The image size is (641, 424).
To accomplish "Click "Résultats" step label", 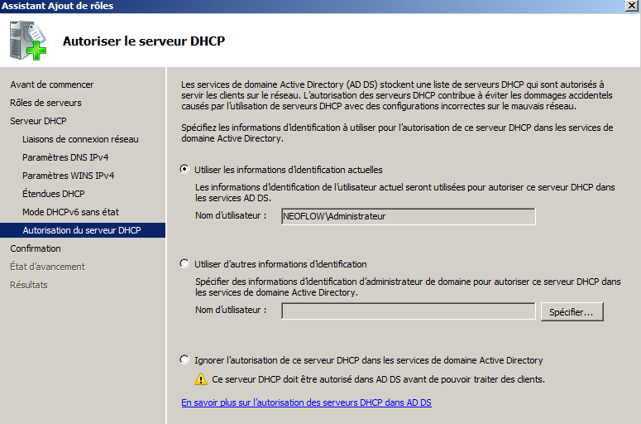I will pos(29,285).
